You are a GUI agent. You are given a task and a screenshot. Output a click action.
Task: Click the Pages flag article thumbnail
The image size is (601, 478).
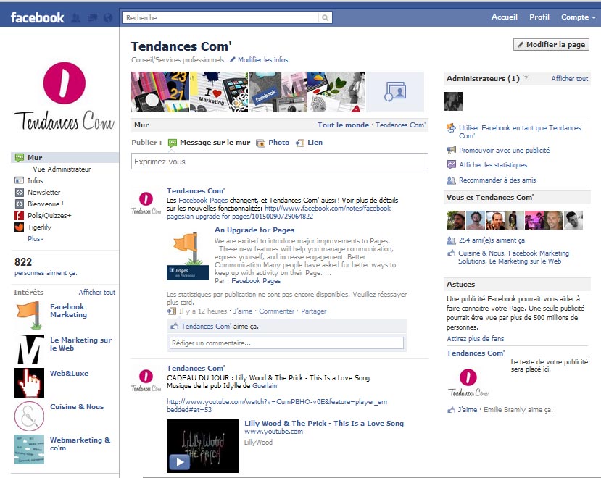188,256
